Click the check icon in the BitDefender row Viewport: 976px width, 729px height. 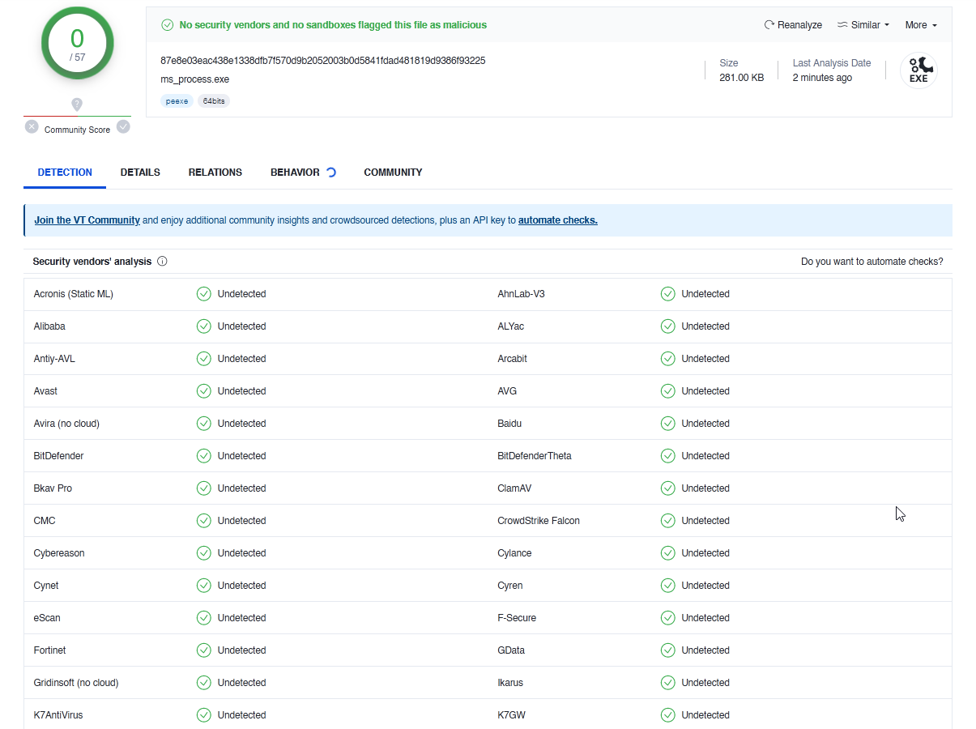click(x=204, y=456)
